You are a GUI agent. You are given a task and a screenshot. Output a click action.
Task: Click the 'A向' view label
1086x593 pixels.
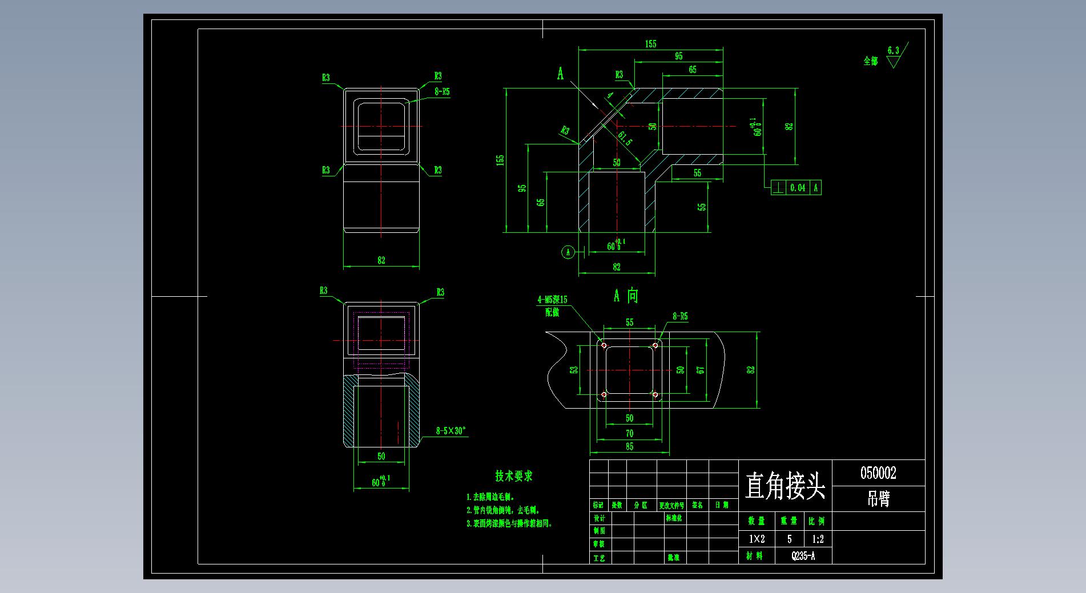(x=626, y=296)
